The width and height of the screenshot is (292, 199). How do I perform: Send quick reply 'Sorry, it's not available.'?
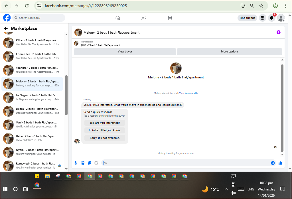pyautogui.click(x=105, y=138)
